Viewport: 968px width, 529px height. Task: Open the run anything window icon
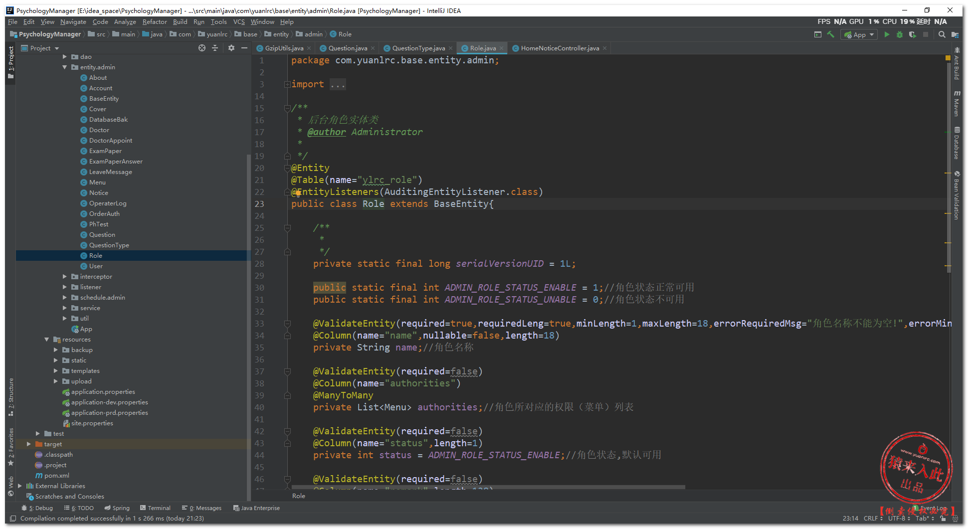coord(817,34)
